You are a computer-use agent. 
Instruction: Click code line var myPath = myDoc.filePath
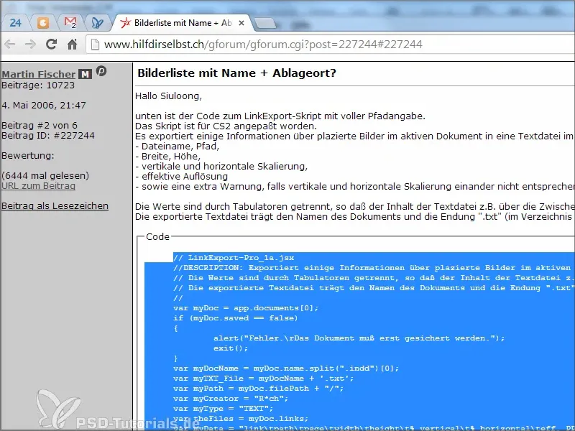point(258,389)
